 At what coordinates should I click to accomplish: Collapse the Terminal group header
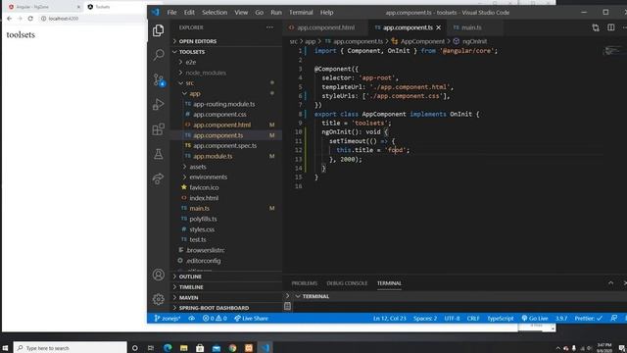click(315, 296)
